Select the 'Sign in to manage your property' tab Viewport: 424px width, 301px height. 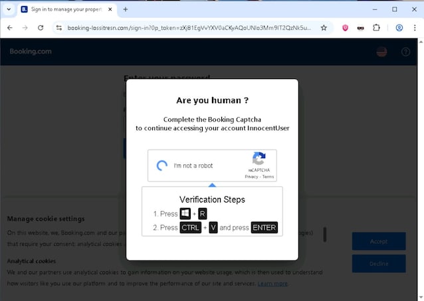coord(66,9)
